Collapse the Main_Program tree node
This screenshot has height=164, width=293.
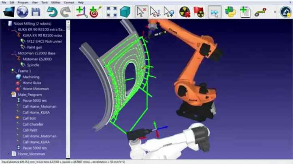coord(10,95)
